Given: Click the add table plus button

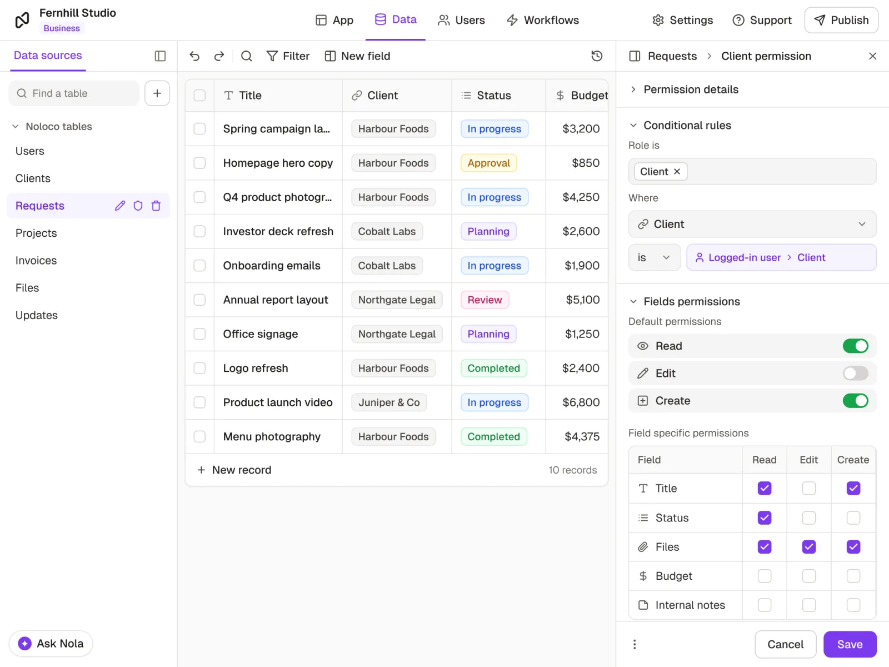Looking at the screenshot, I should 157,93.
